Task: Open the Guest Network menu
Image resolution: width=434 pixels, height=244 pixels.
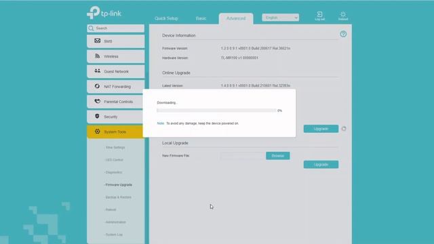Action: (x=116, y=71)
